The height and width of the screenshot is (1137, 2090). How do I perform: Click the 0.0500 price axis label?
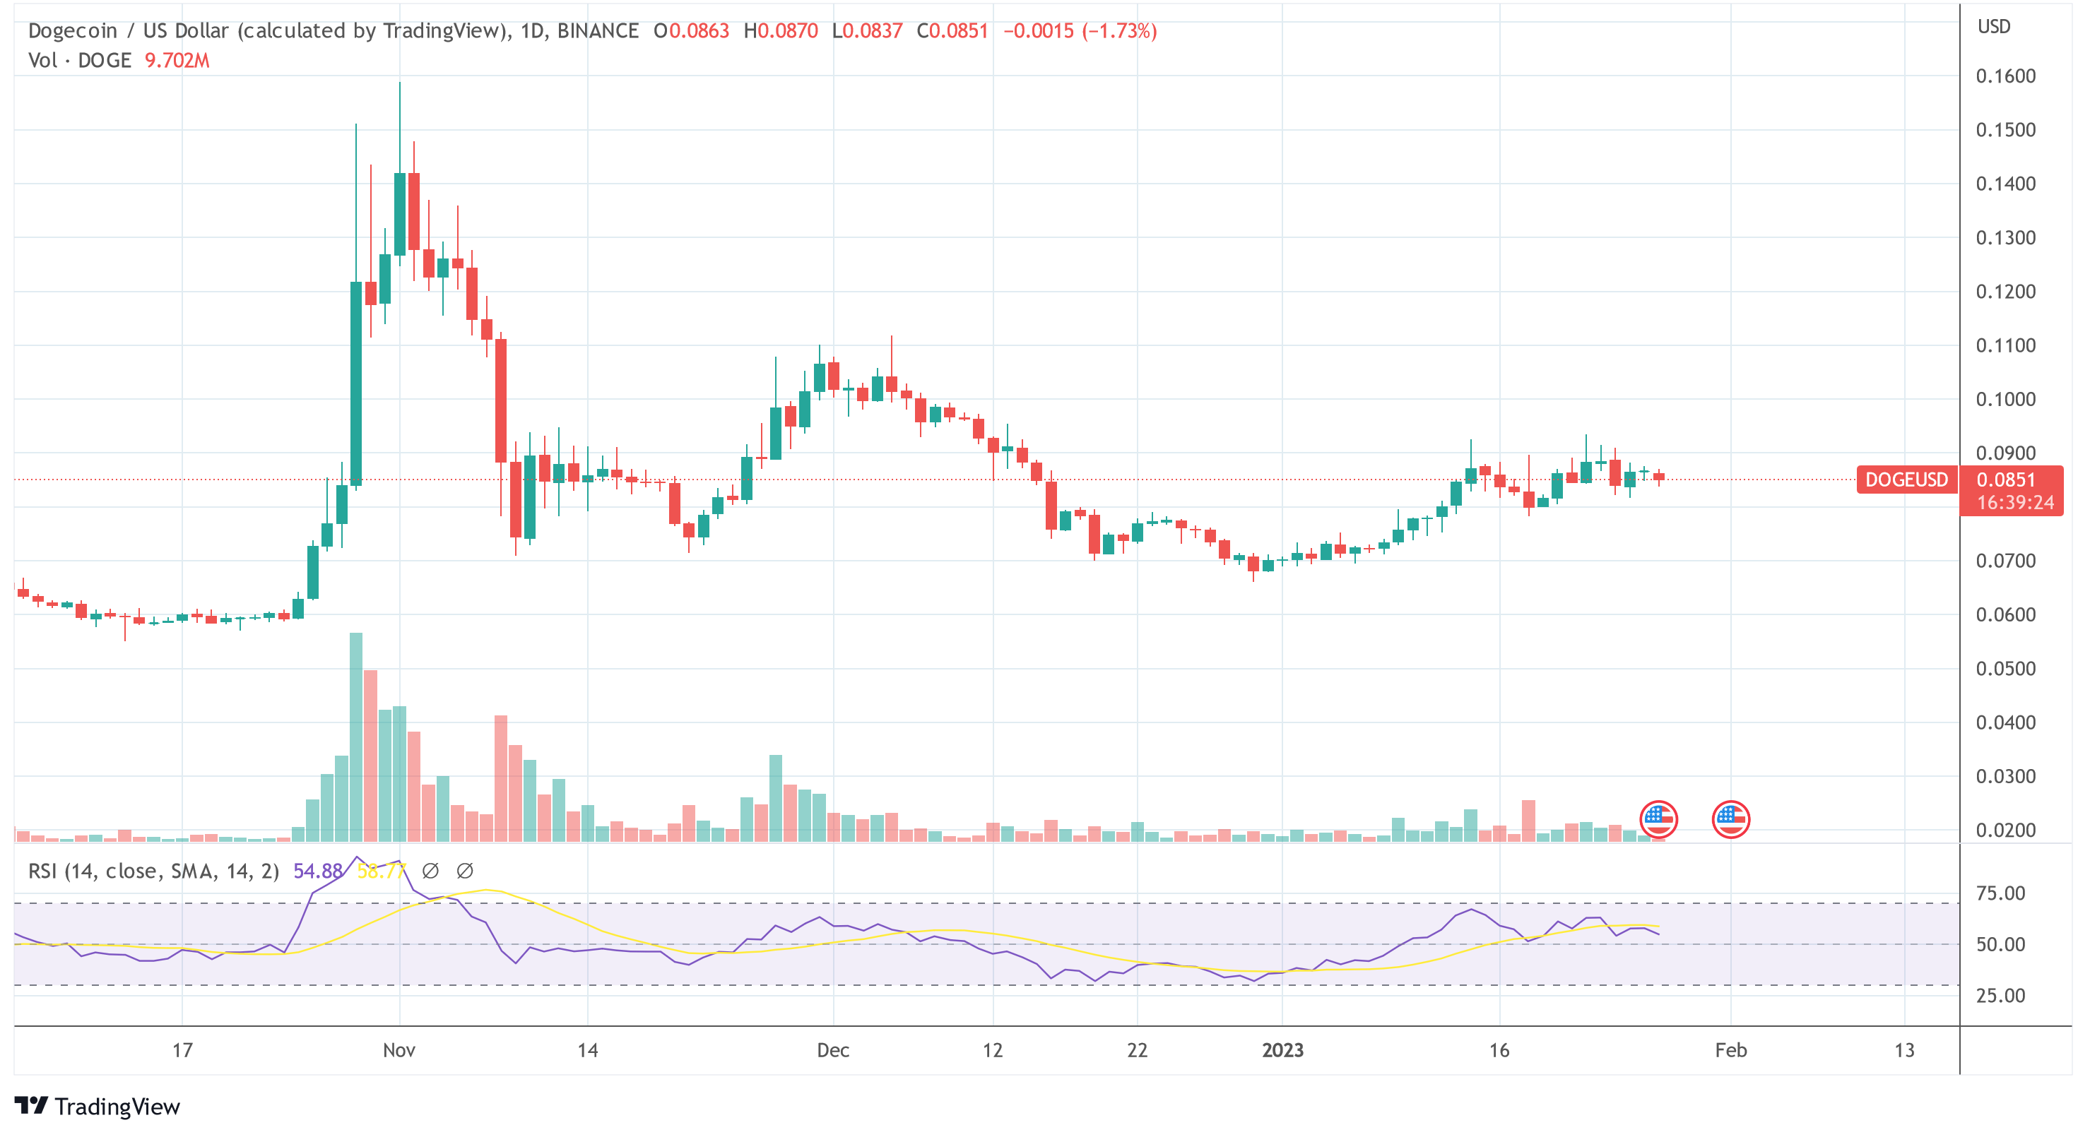[x=2006, y=669]
